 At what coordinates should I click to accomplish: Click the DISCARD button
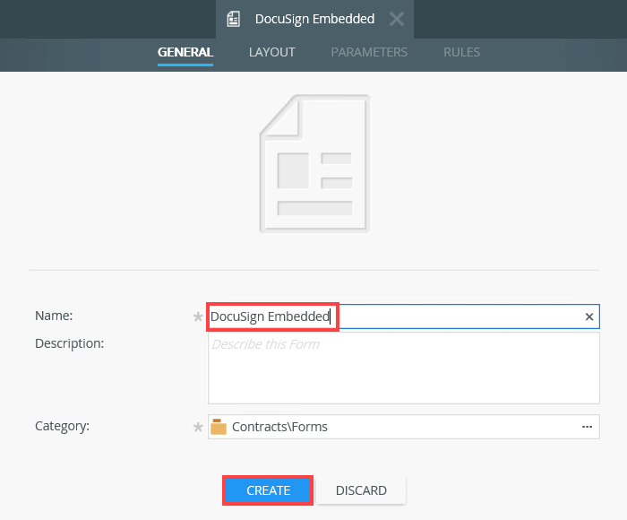coord(361,490)
